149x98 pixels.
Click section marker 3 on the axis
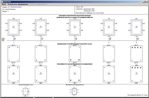coord(75,43)
